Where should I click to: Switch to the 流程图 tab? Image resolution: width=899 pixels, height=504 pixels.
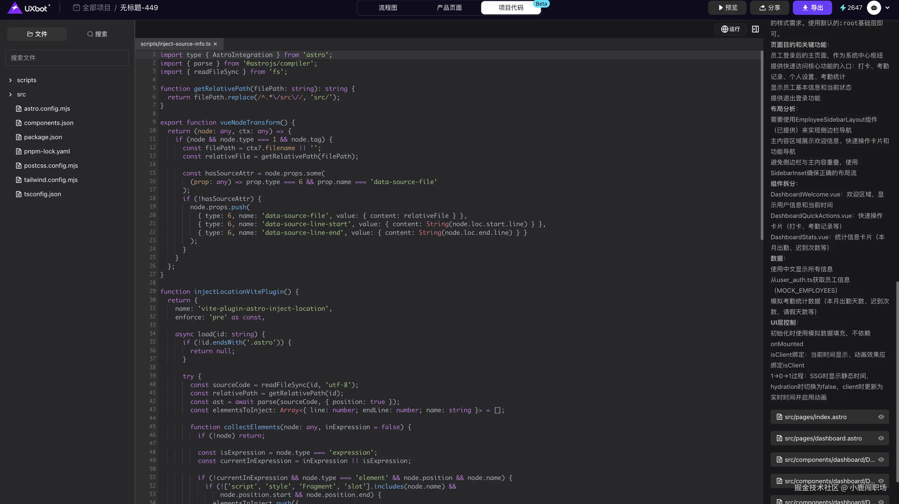click(x=388, y=8)
